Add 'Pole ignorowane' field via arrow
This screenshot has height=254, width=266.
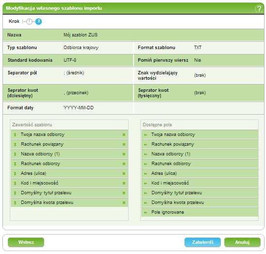(x=146, y=212)
